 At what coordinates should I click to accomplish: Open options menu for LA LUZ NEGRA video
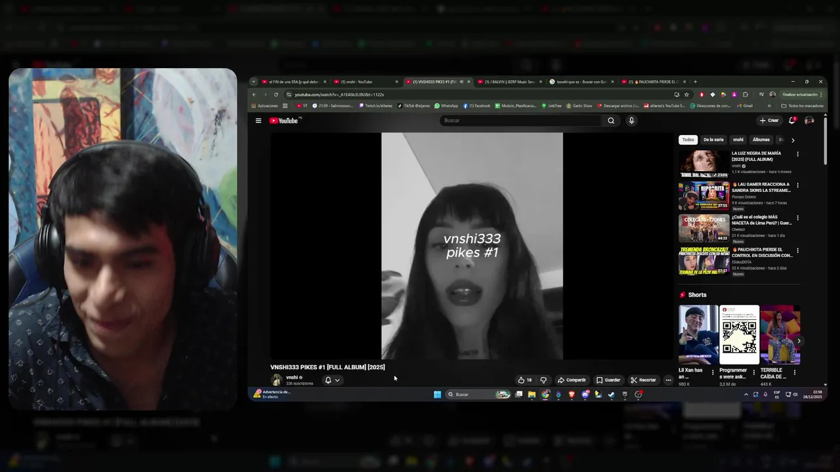798,154
